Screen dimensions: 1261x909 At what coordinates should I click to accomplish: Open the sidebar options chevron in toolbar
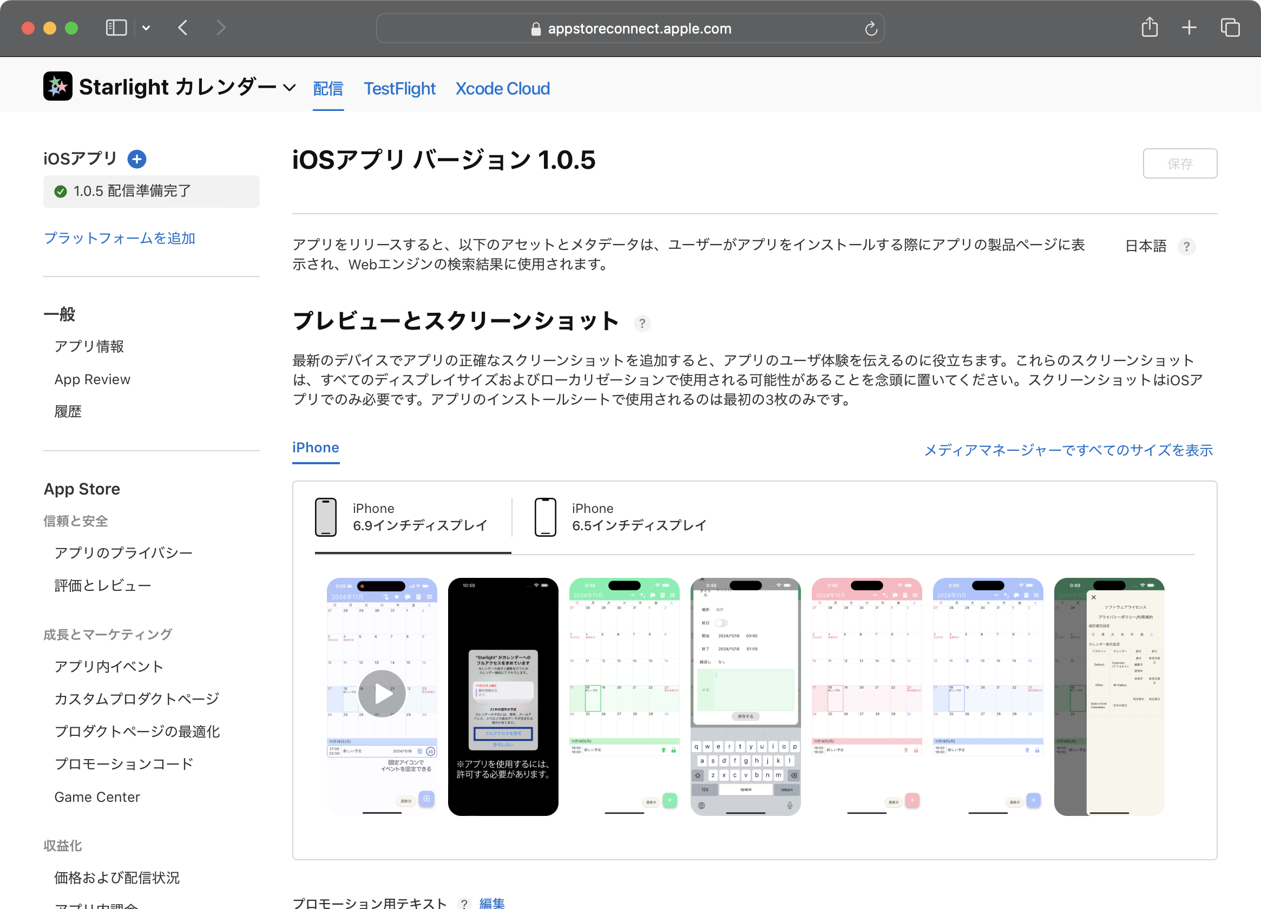(146, 28)
